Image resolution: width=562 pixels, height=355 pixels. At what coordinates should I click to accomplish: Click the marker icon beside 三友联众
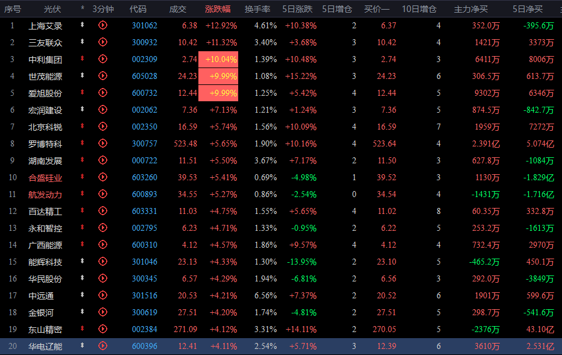pos(82,42)
